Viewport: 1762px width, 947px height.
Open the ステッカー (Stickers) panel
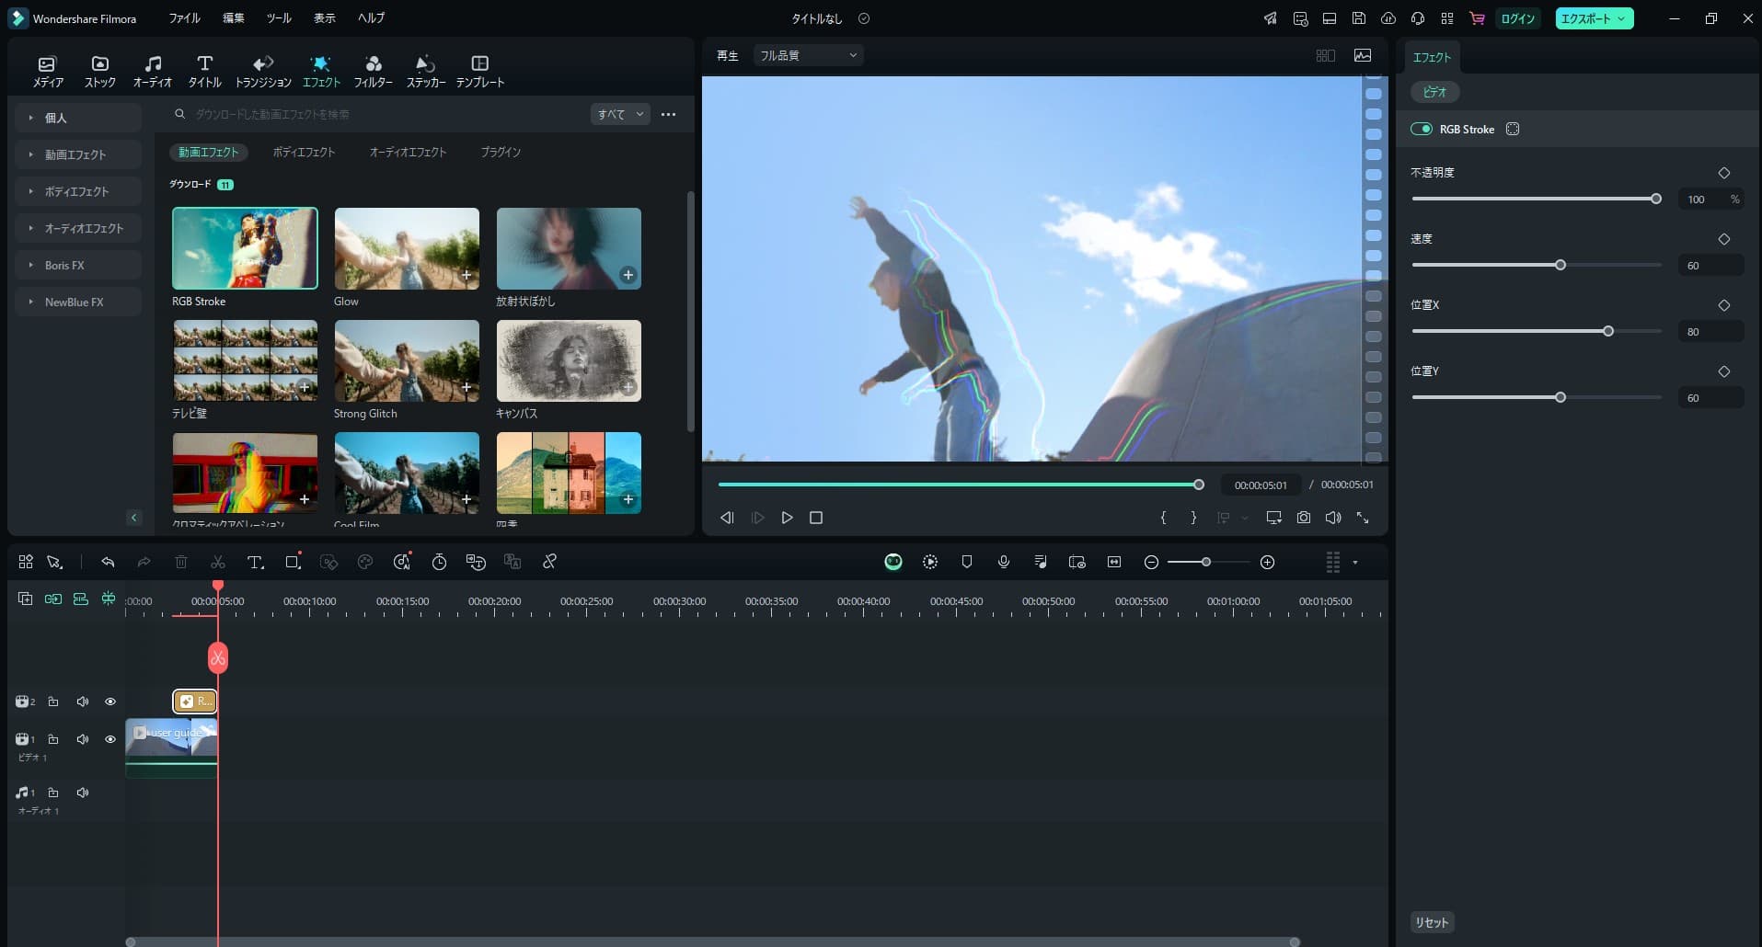coord(425,69)
